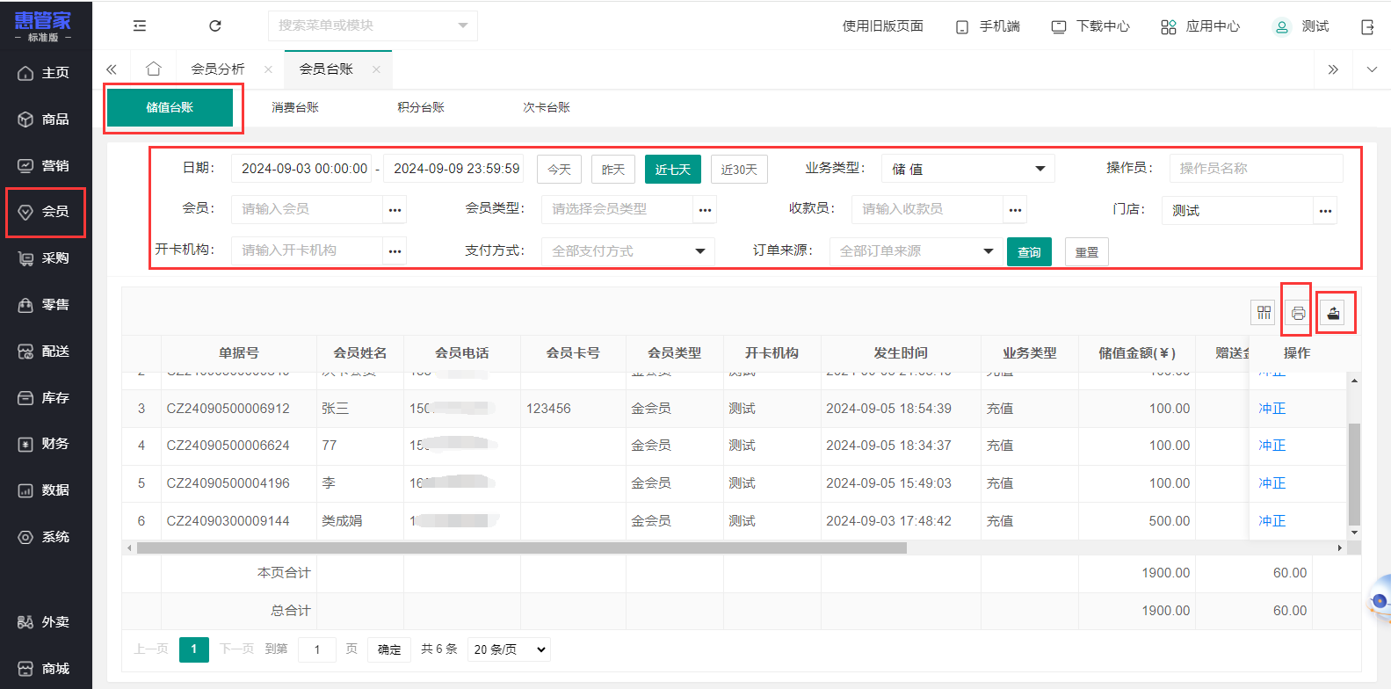Open the 财务 finance sidebar item
1391x689 pixels.
[x=46, y=444]
